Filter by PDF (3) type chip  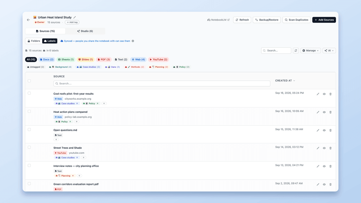(104, 59)
